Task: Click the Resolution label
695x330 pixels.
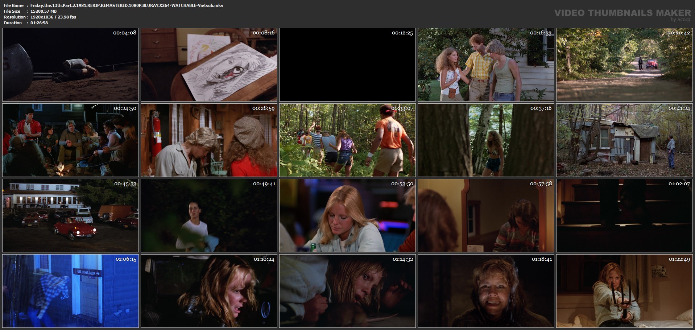Action: [15, 17]
